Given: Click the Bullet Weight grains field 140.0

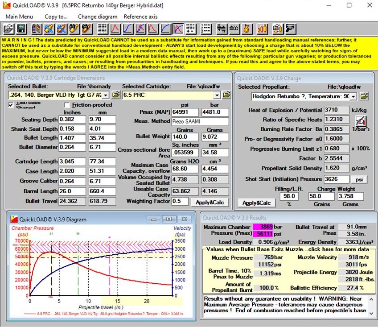Looking at the screenshot, I should tap(185, 137).
